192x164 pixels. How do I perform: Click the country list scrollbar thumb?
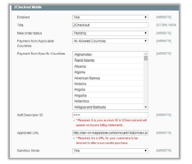[x=146, y=58]
